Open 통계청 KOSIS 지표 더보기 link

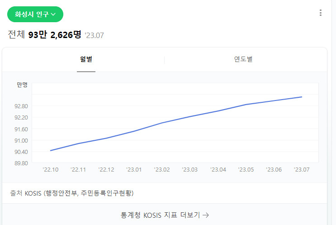(x=165, y=215)
